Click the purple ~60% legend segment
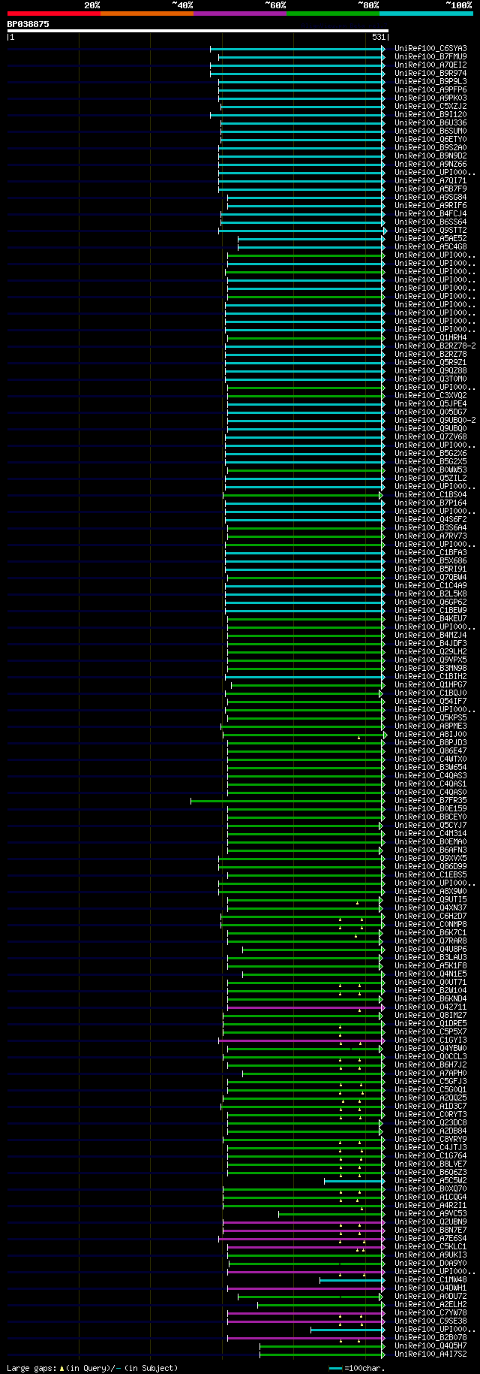The height and width of the screenshot is (1374, 480). pos(239,14)
